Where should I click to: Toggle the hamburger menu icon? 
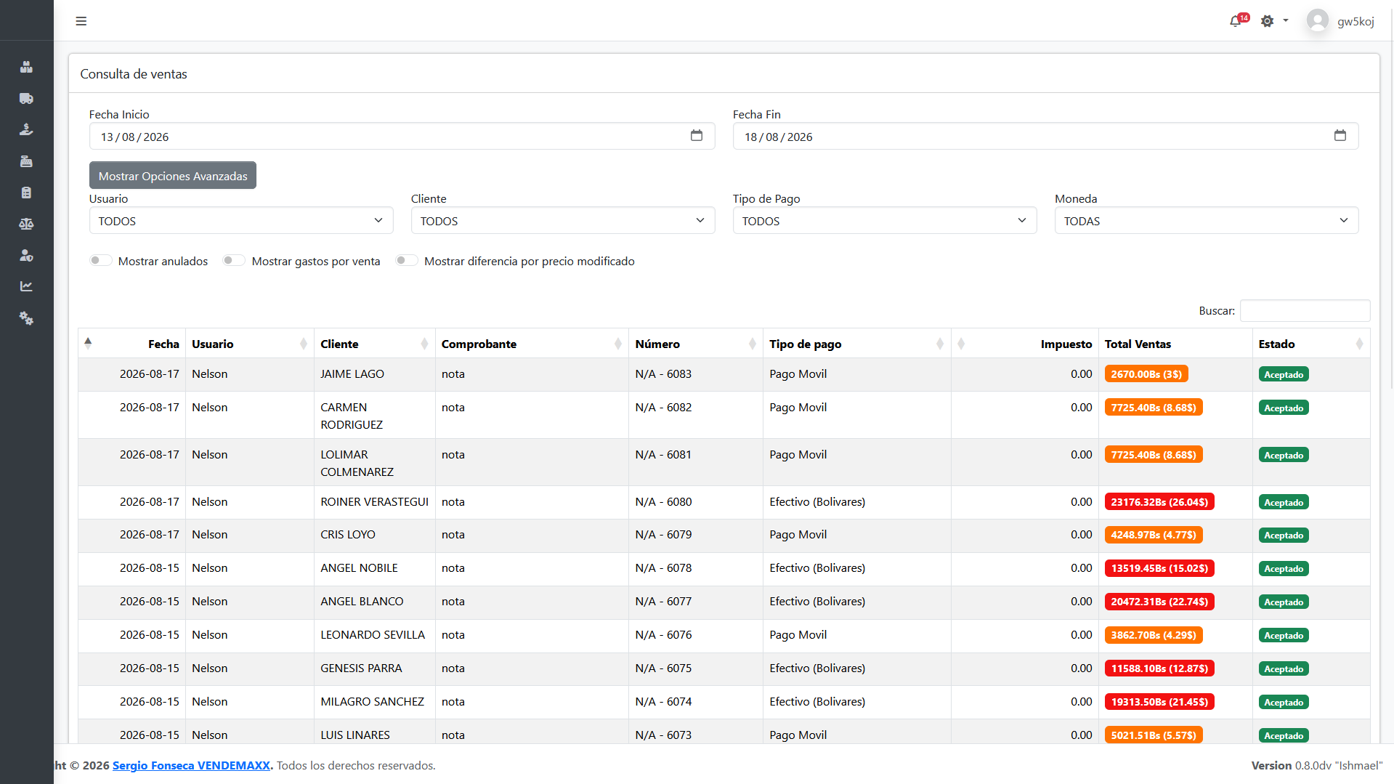tap(81, 21)
